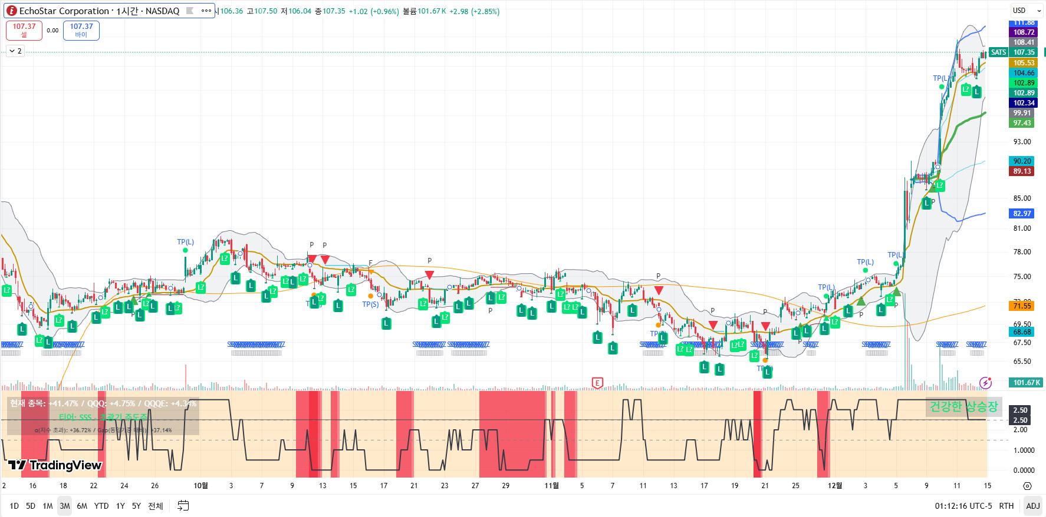Click the F marker above mid-October candles
1046x517 pixels.
click(370, 263)
